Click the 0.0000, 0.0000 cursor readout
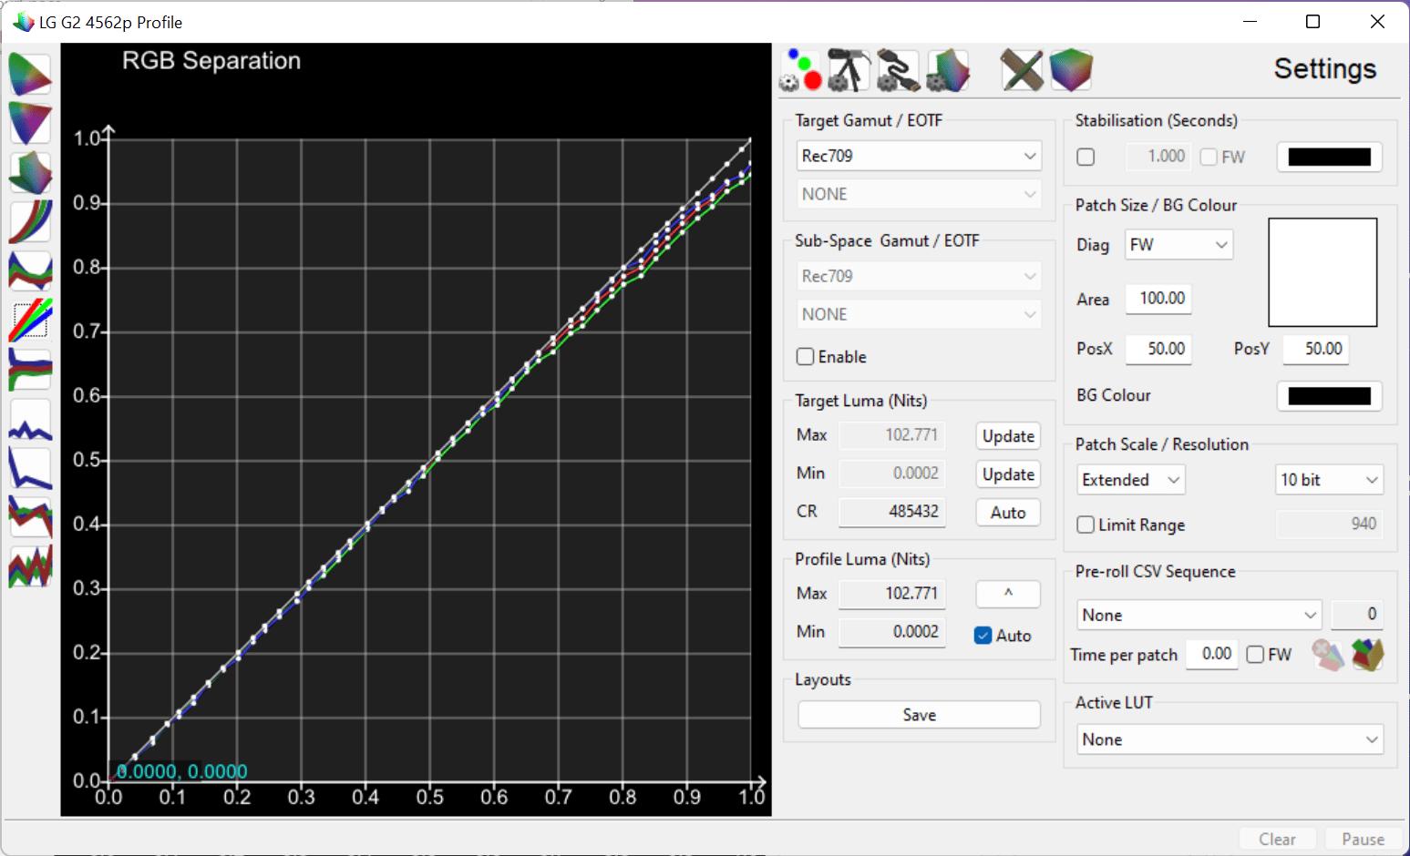 tap(182, 771)
